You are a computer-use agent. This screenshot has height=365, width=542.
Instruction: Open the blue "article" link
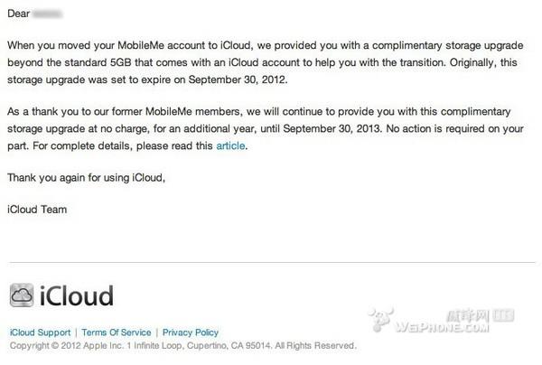click(x=230, y=145)
